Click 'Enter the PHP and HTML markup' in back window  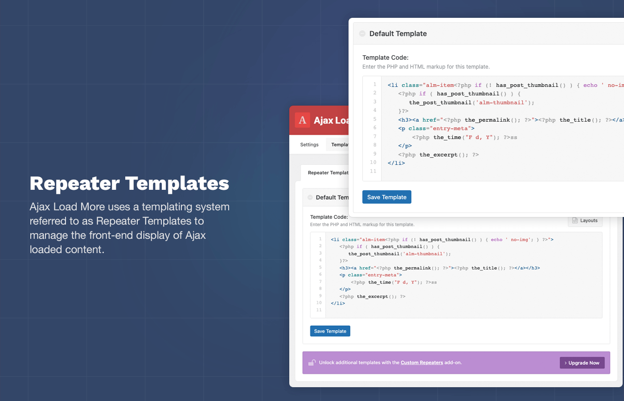pyautogui.click(x=362, y=225)
